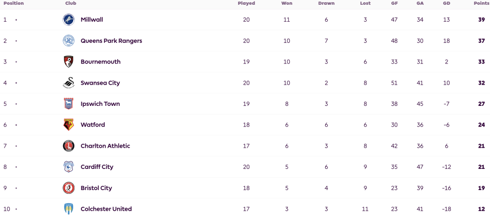This screenshot has width=490, height=216.
Task: Open the Ipswich Town badge
Action: pos(68,104)
